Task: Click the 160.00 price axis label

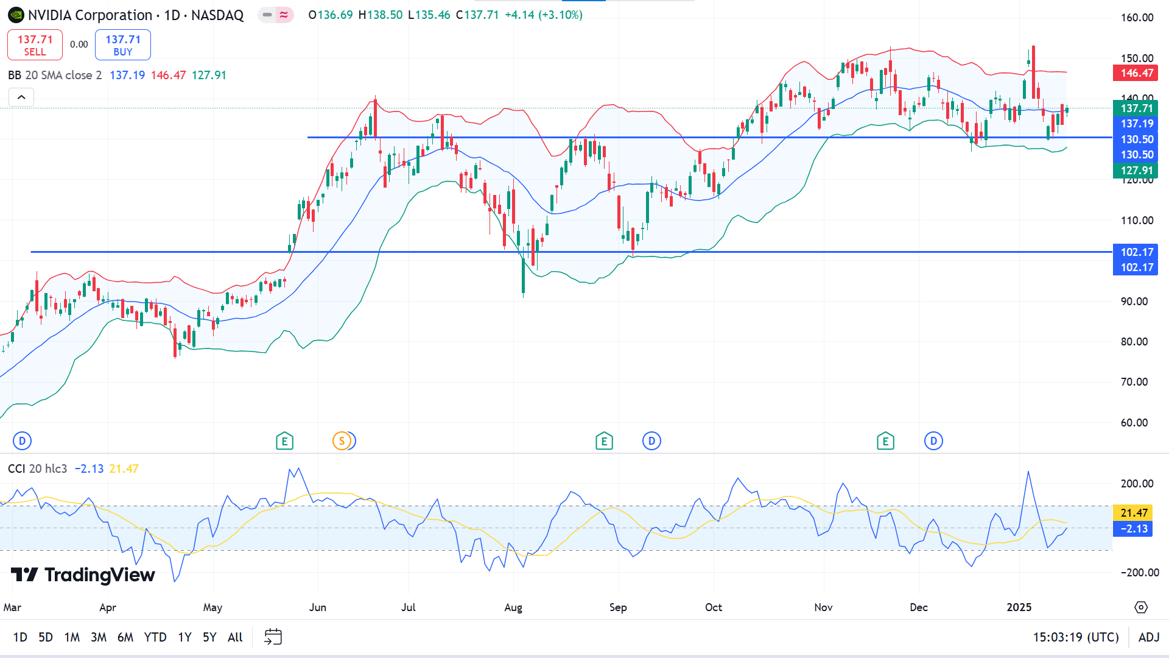Action: [1137, 18]
